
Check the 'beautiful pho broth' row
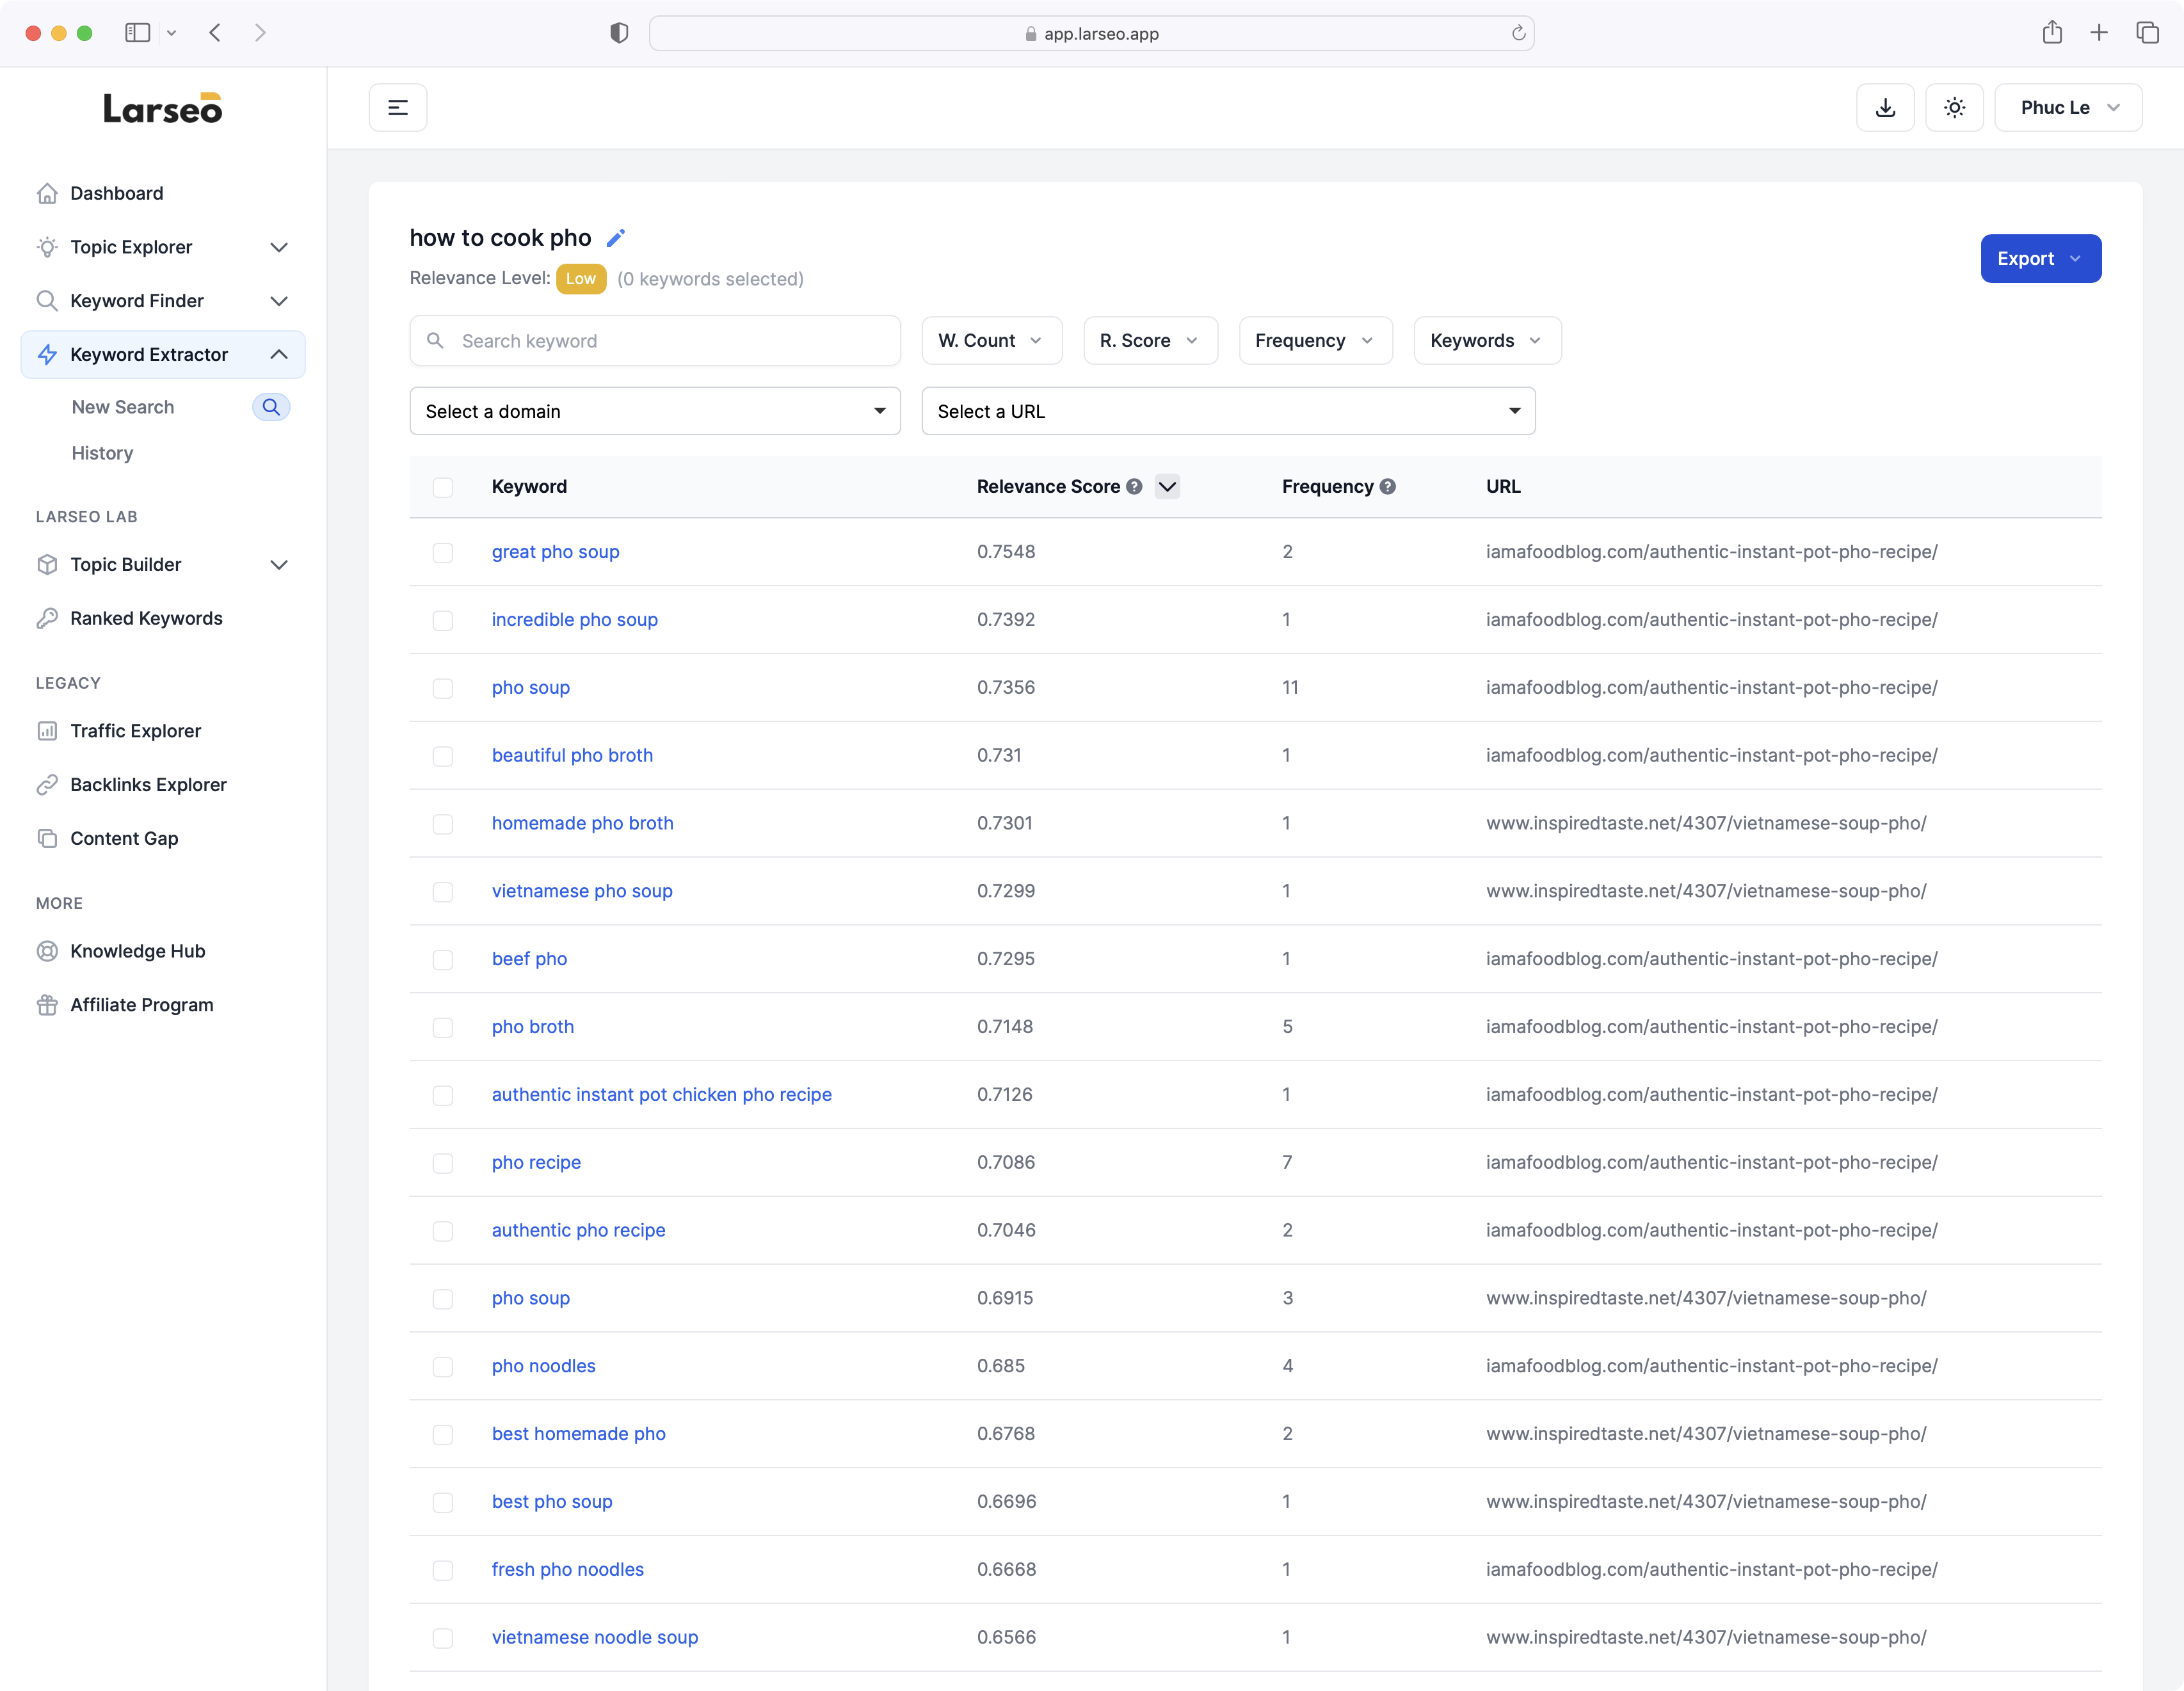point(443,757)
